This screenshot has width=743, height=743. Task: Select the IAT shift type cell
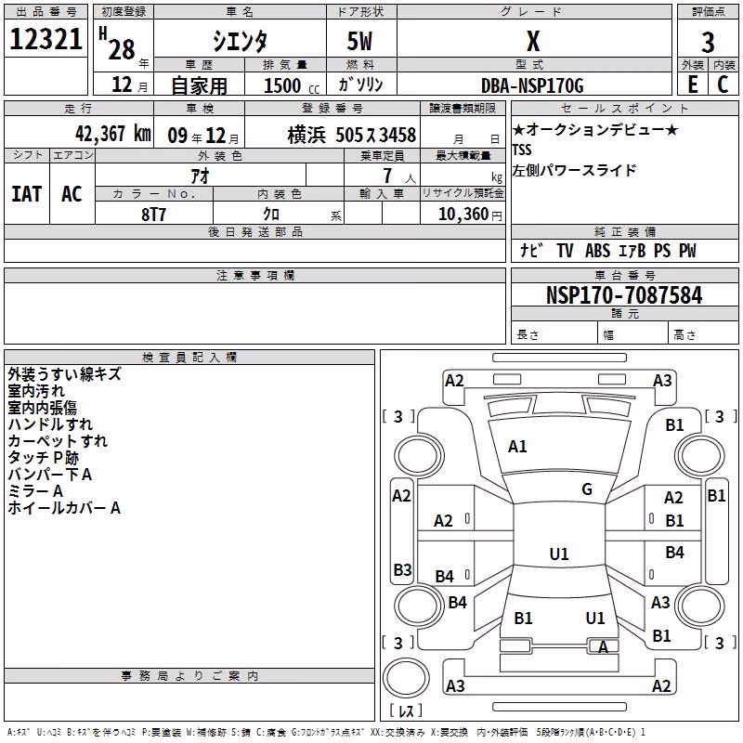[x=27, y=194]
